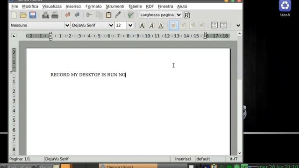This screenshot has width=299, height=168.
Task: Click the vertical scrollbar thumb
Action: [240, 58]
